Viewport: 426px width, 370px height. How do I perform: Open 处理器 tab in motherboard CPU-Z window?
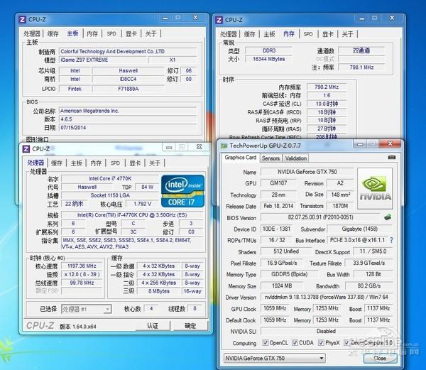click(32, 34)
